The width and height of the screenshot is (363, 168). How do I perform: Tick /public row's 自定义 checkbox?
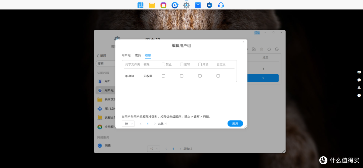point(218,76)
